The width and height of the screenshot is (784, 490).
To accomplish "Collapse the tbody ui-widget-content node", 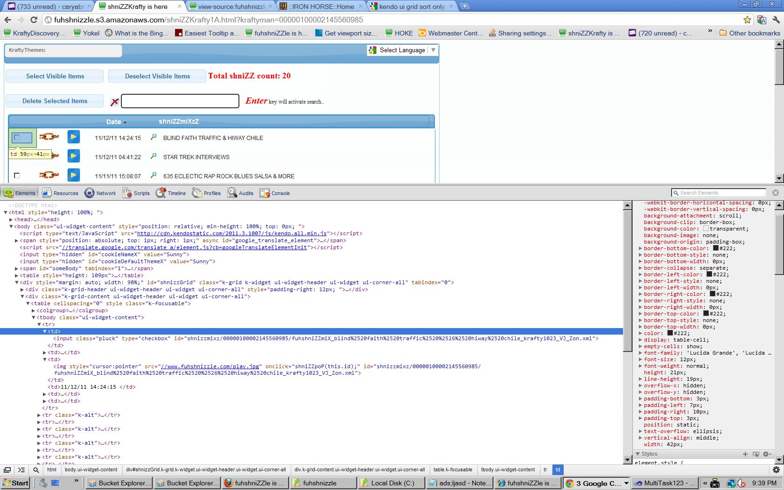I will pyautogui.click(x=34, y=317).
